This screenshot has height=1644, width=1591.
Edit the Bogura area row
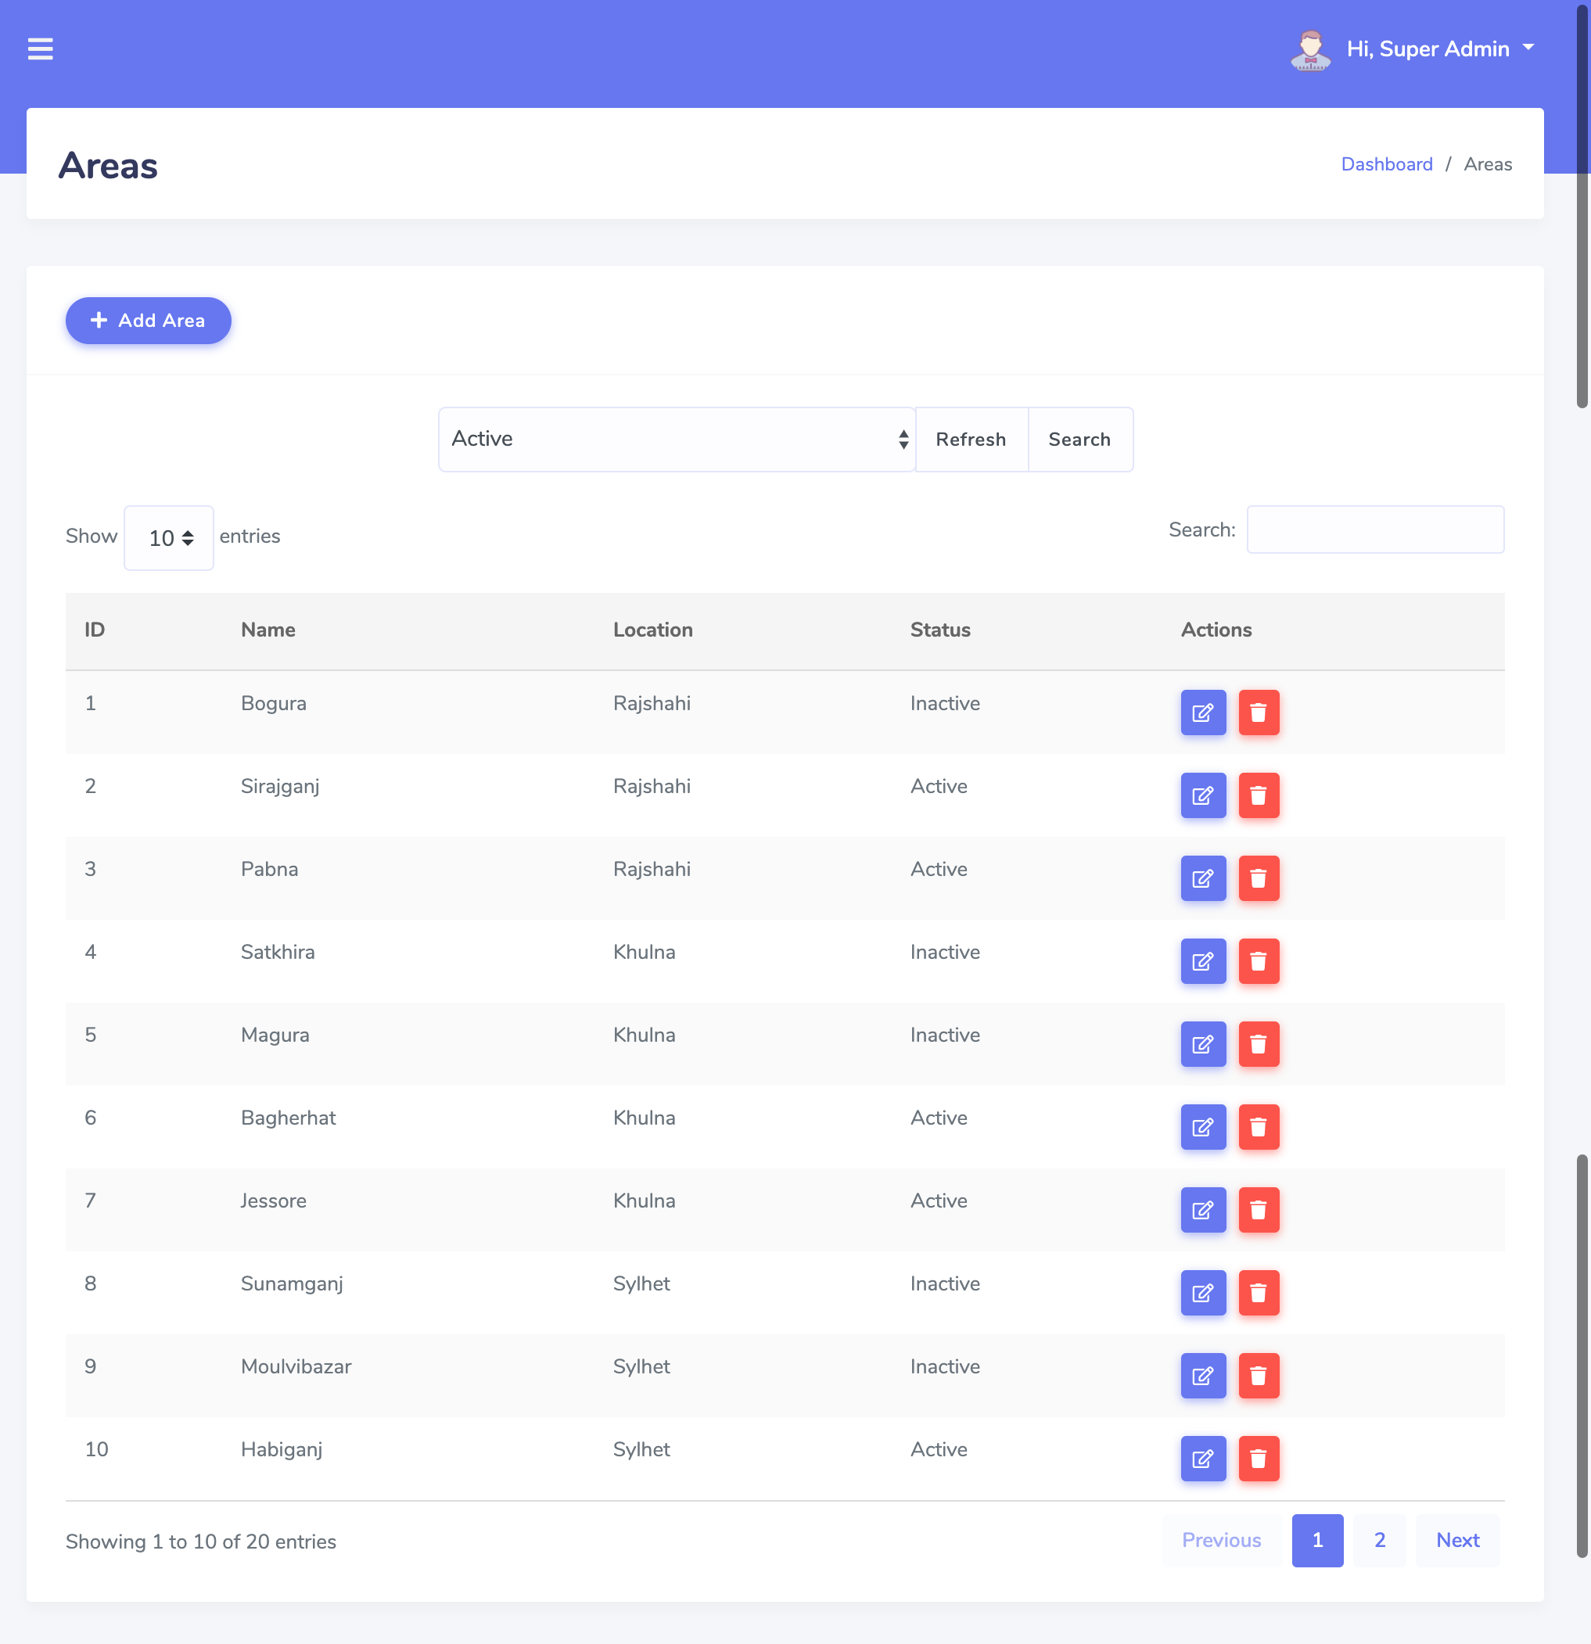[x=1203, y=713]
